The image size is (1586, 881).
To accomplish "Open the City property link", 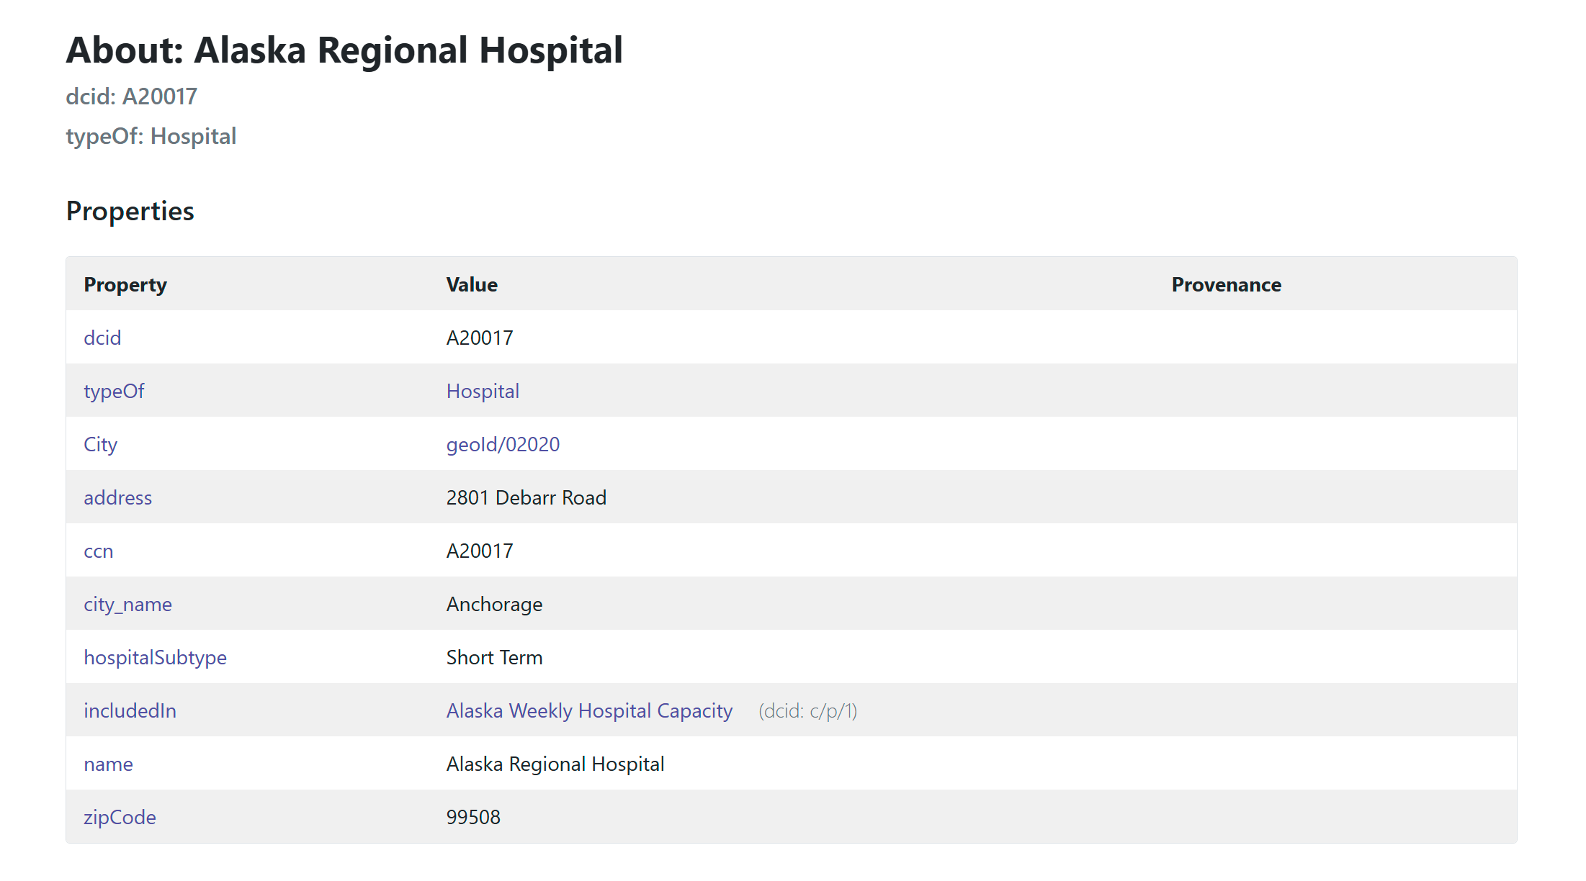I will (x=100, y=445).
